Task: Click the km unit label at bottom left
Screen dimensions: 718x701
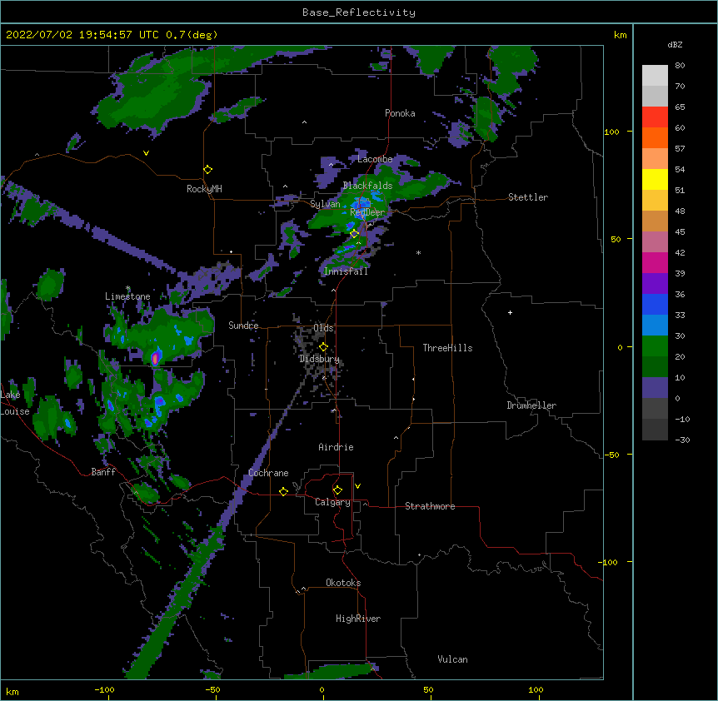Action: pos(12,691)
